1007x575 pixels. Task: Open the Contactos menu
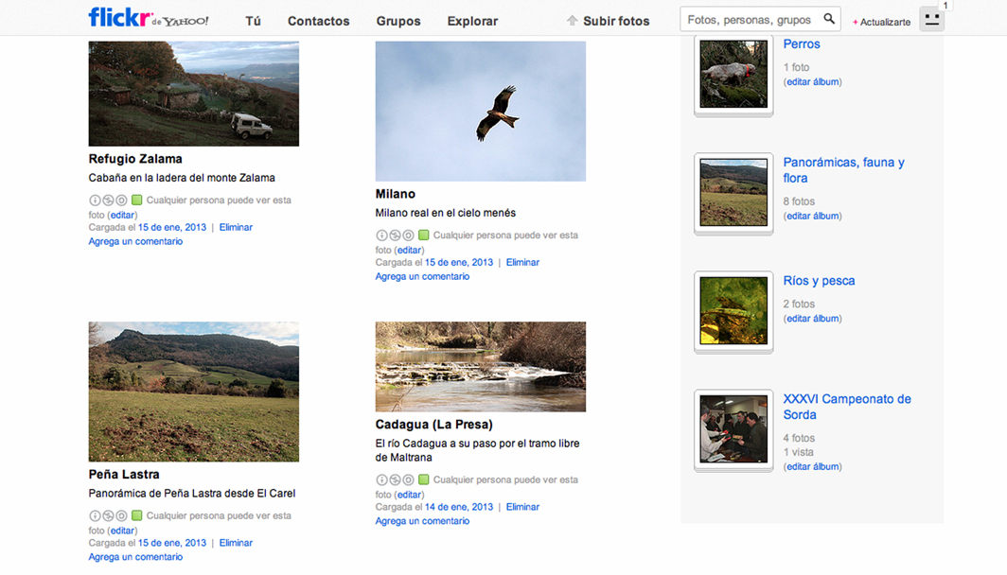point(318,21)
